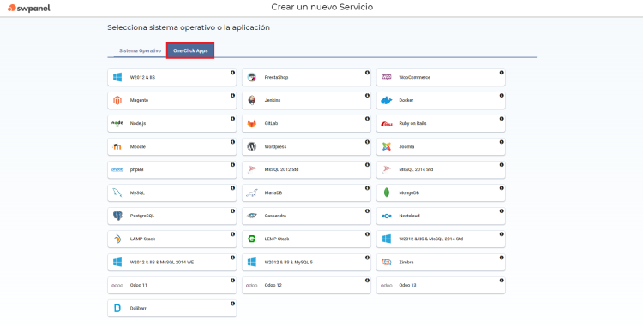Switch to Sistema Operativo tab
Screen dimensions: 643x325
[x=140, y=50]
